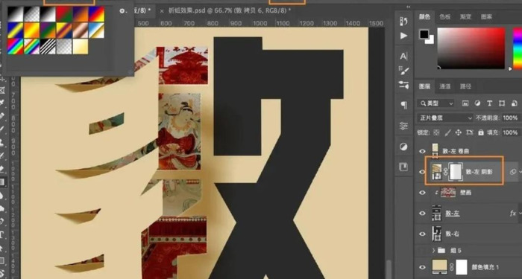Filter layers by smart objects icon
Image resolution: width=522 pixels, height=279 pixels.
[514, 103]
